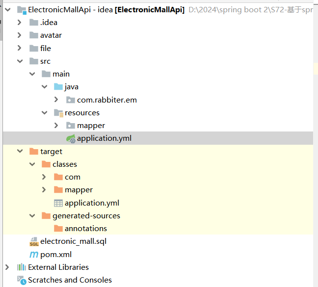
Task: Click the Spring icon beside application.yml in resources
Action: click(x=71, y=138)
